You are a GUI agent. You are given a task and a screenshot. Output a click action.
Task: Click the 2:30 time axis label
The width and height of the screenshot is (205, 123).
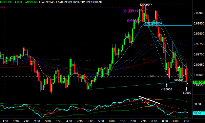point(37,121)
